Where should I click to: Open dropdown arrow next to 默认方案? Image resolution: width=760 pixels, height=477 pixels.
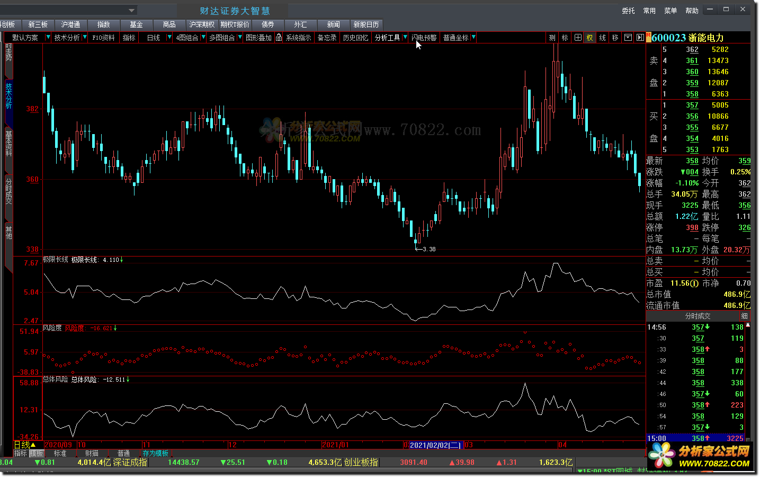click(x=48, y=38)
